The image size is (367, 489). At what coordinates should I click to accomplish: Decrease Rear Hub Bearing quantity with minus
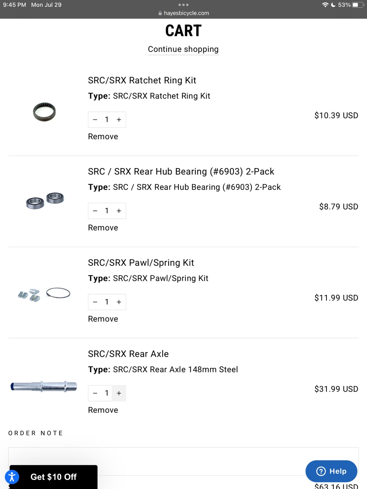coord(95,211)
